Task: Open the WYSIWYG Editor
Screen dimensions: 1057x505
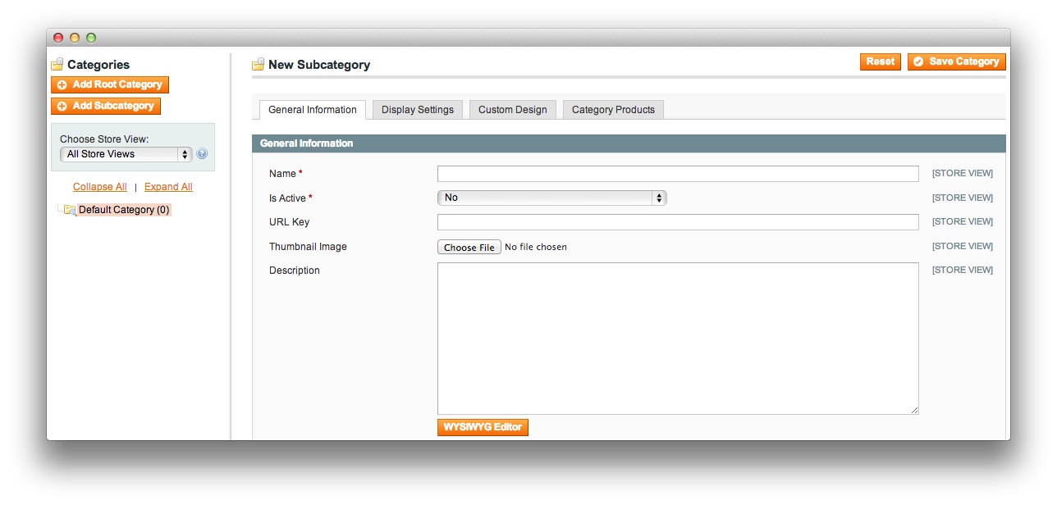Action: tap(483, 427)
